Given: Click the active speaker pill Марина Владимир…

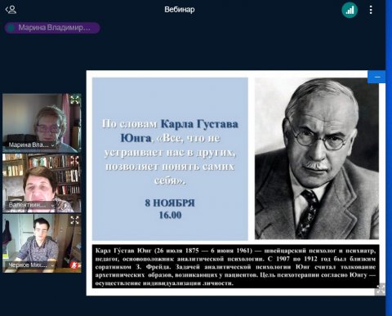Looking at the screenshot, I should [52, 28].
